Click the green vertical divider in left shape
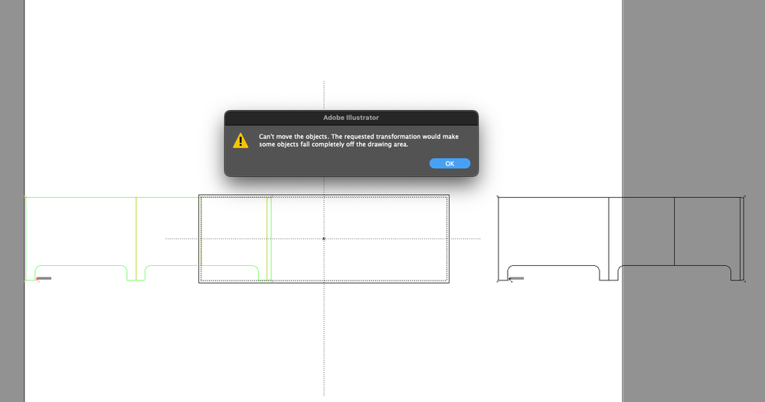Image resolution: width=765 pixels, height=402 pixels. [136, 238]
